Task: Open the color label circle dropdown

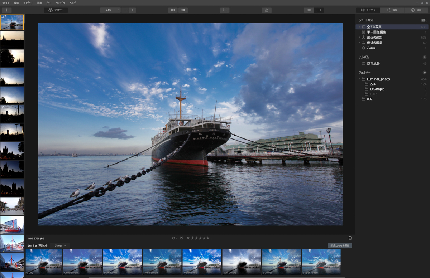Action: point(174,238)
